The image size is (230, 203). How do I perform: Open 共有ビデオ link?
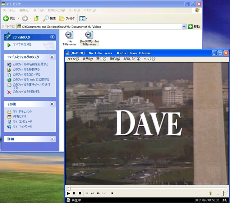pyautogui.click(x=19, y=116)
